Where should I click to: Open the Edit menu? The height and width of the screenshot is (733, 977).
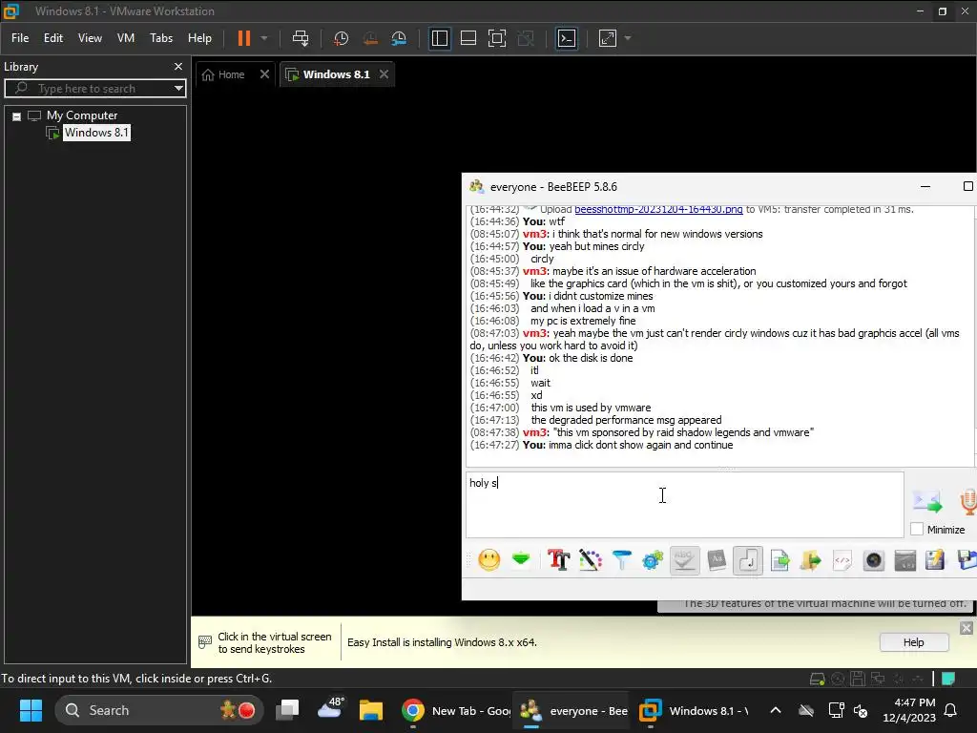coord(53,38)
